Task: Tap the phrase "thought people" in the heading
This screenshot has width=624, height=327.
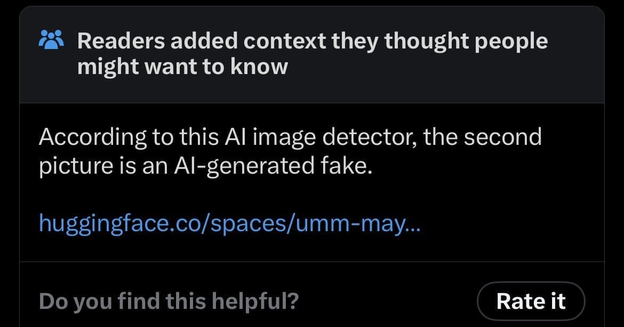Action: point(466,40)
